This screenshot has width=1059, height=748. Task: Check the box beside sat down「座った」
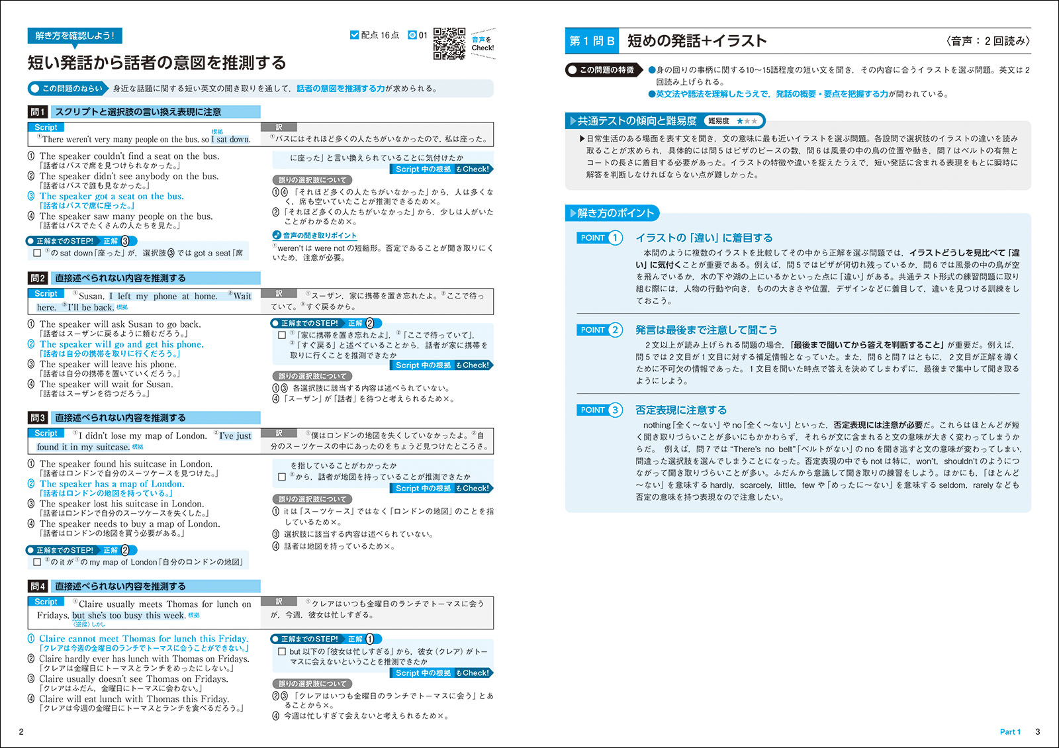click(x=37, y=253)
